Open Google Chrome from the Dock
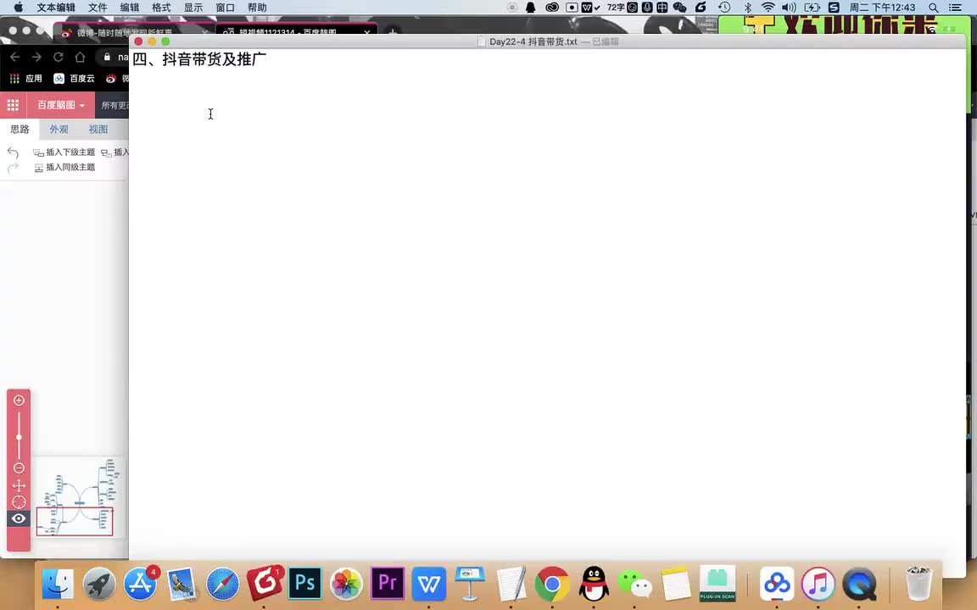This screenshot has width=977, height=610. [552, 584]
